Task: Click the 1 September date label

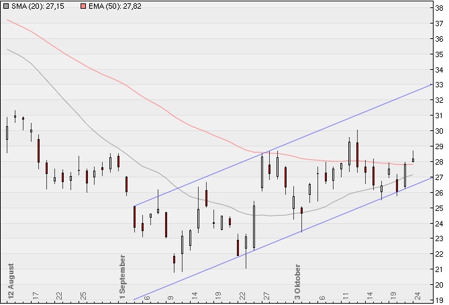Action: tap(123, 277)
